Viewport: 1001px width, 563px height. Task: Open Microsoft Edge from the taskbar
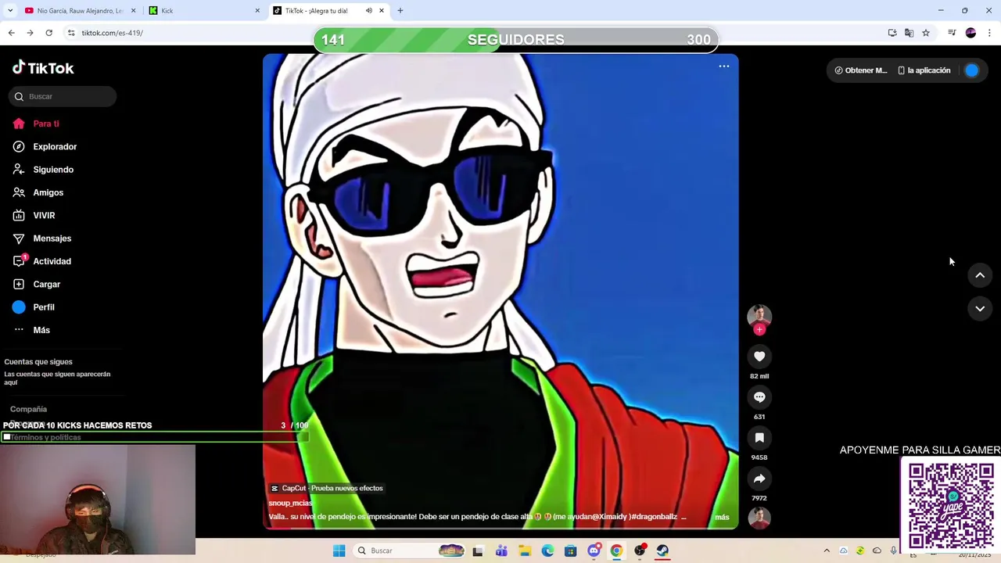click(547, 551)
